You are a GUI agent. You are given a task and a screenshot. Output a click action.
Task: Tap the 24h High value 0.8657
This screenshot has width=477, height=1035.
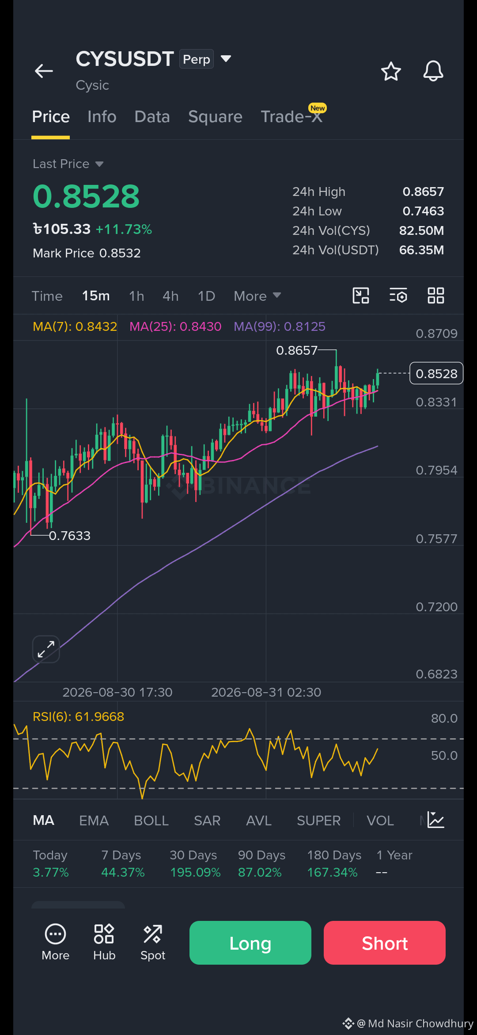pyautogui.click(x=423, y=192)
